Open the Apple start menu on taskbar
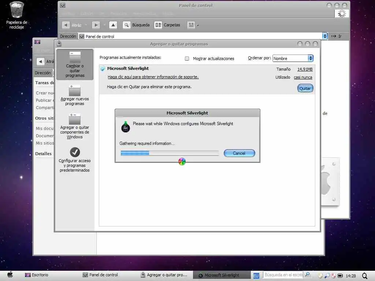 10,275
